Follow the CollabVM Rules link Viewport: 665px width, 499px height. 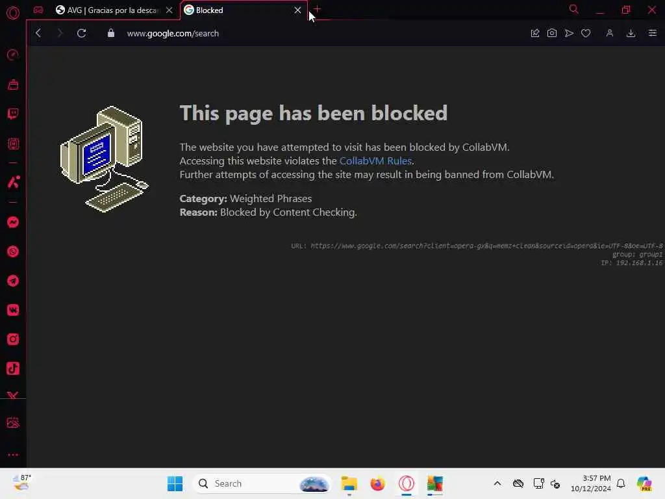coord(375,161)
